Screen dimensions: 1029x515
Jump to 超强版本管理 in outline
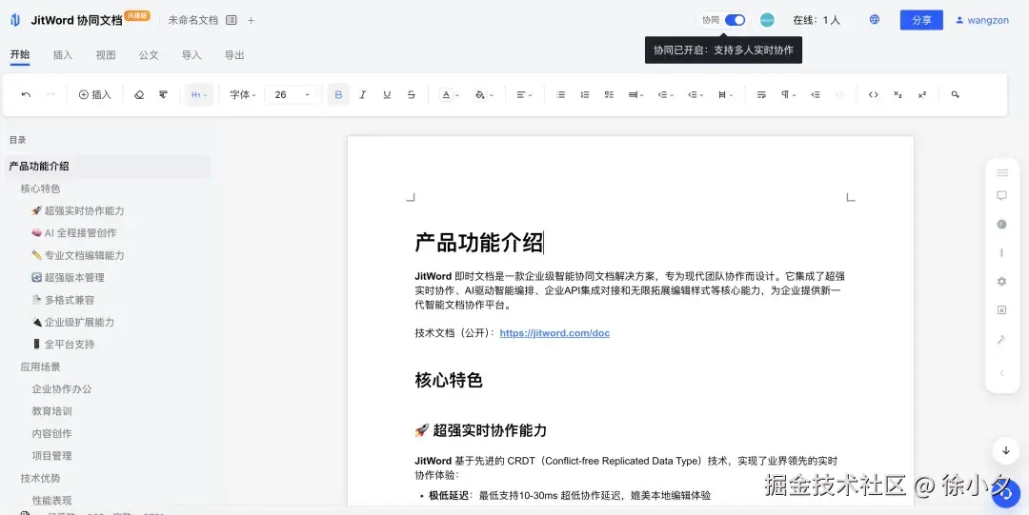pyautogui.click(x=68, y=278)
